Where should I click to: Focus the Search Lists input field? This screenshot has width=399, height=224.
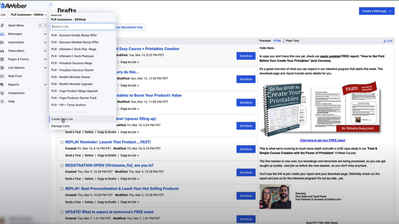pyautogui.click(x=83, y=27)
